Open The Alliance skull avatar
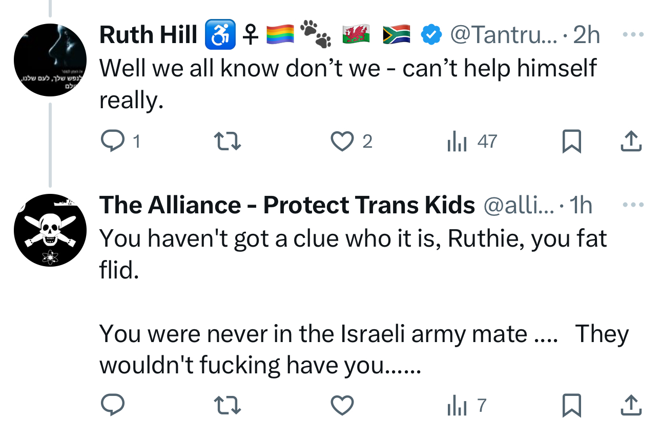 point(50,230)
